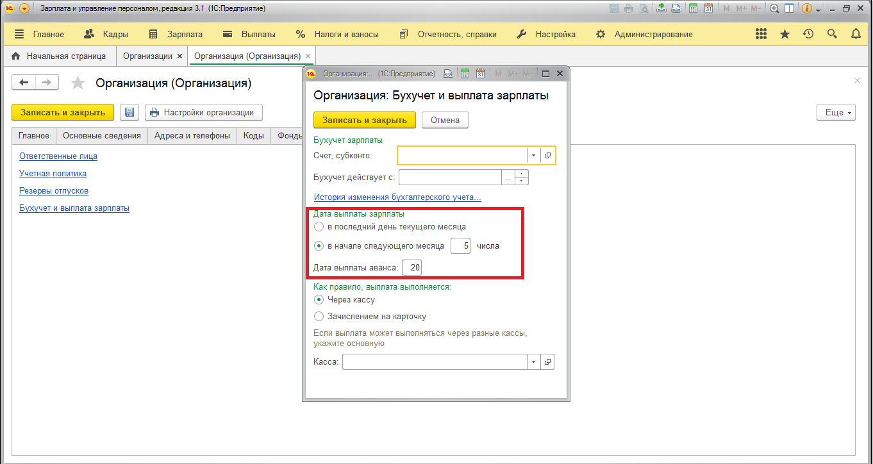
Task: Click the back arrow navigation button
Action: [x=24, y=83]
